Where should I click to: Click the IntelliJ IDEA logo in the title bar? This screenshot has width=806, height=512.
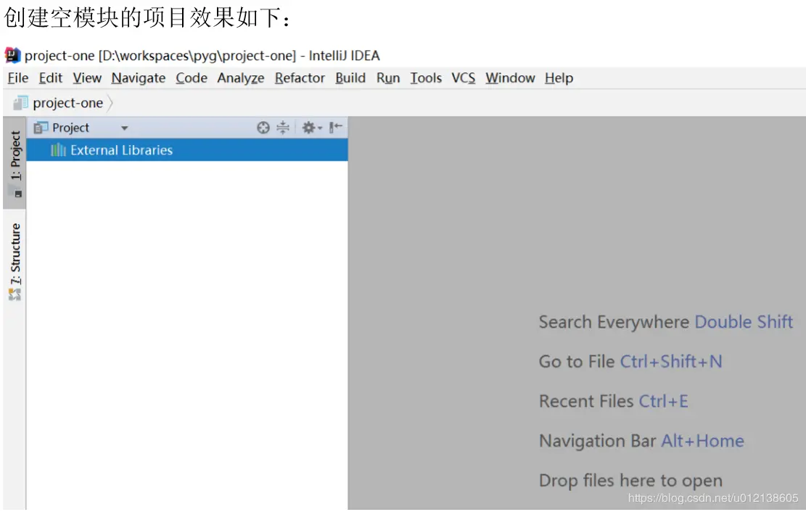11,54
